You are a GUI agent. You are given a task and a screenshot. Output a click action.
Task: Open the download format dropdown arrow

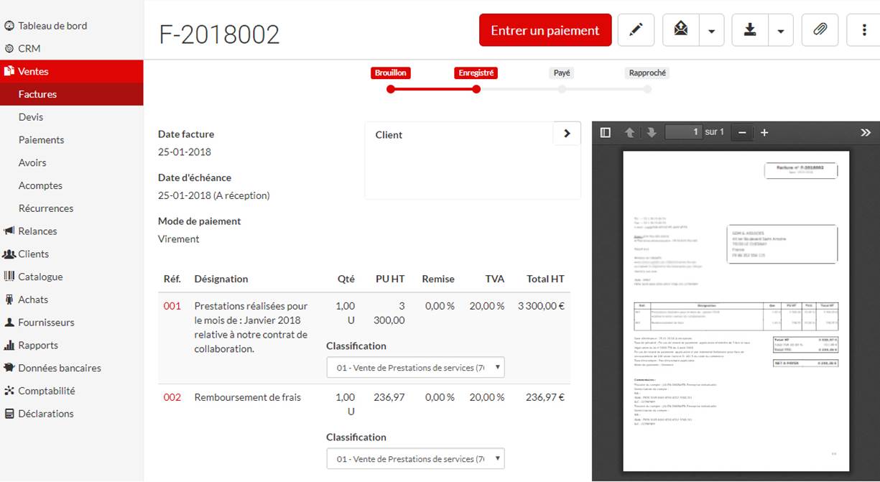pos(779,29)
